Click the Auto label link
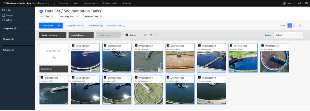310x111 pixels. pos(96,25)
